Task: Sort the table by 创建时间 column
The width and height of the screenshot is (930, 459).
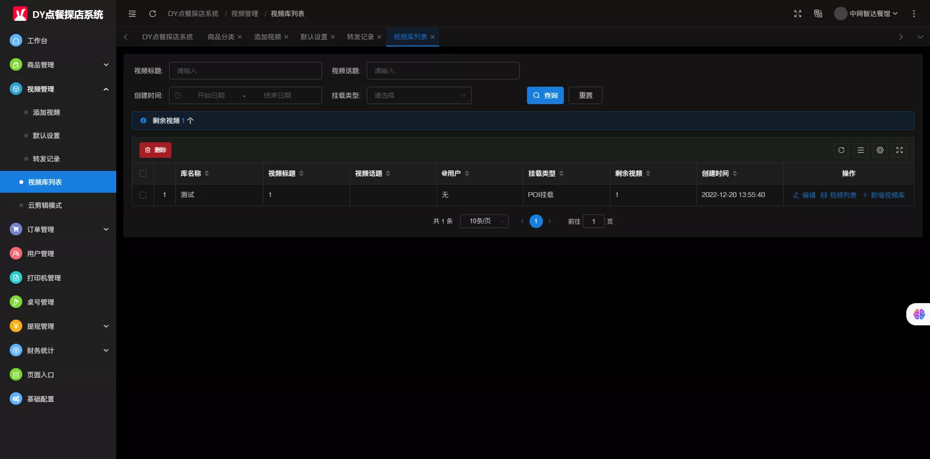Action: click(735, 173)
